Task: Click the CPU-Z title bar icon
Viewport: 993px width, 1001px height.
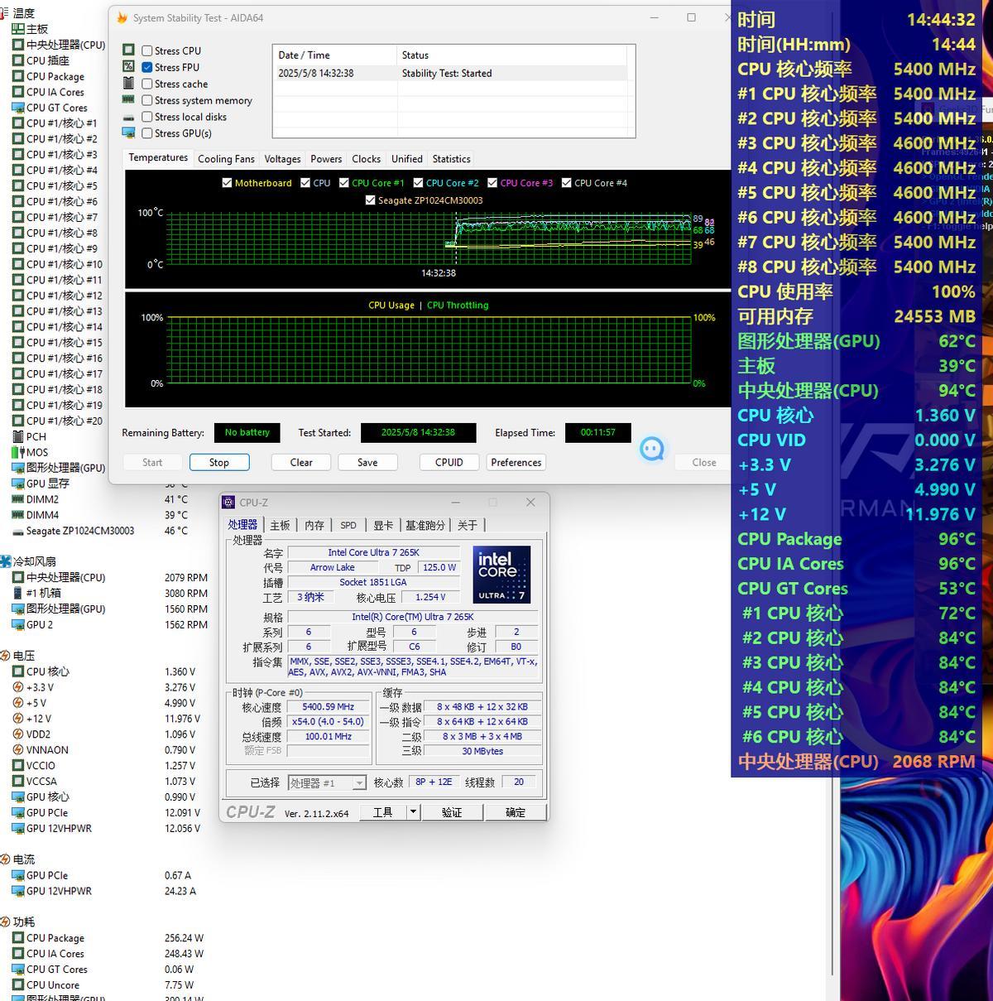Action: [229, 503]
